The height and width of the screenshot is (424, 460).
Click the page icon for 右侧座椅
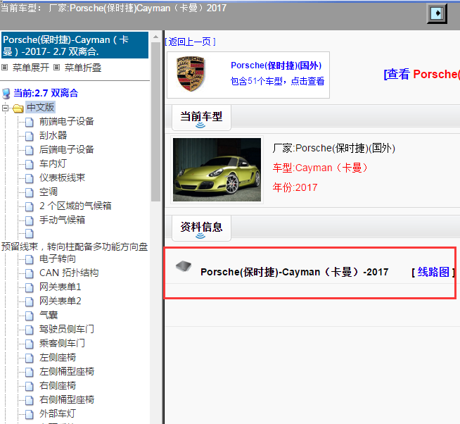point(29,387)
